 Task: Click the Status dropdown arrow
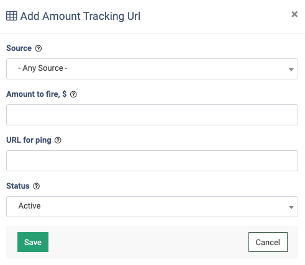291,207
